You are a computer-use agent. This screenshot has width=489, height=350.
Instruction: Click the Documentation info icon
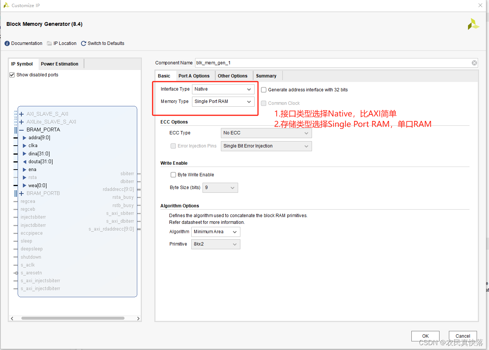point(7,43)
